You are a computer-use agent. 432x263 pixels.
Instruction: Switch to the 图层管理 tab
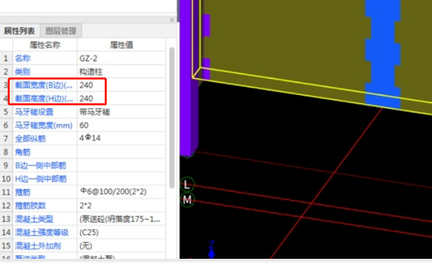click(x=61, y=31)
